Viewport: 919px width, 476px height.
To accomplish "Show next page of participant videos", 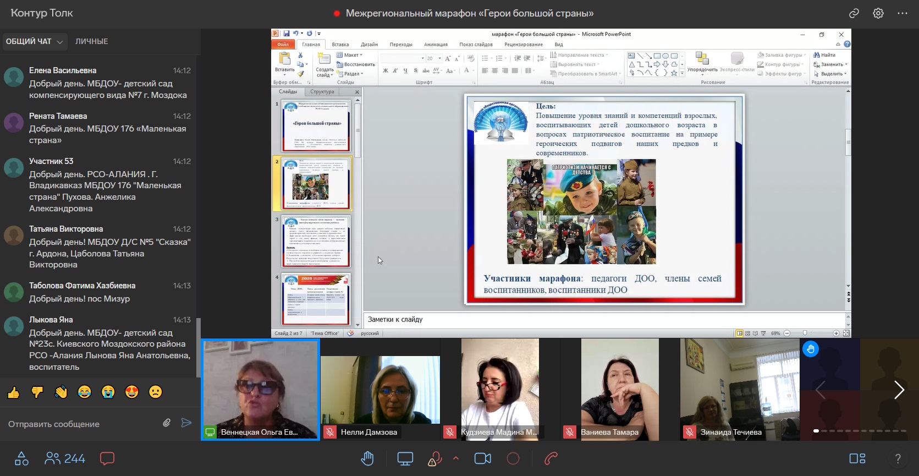I will (899, 390).
